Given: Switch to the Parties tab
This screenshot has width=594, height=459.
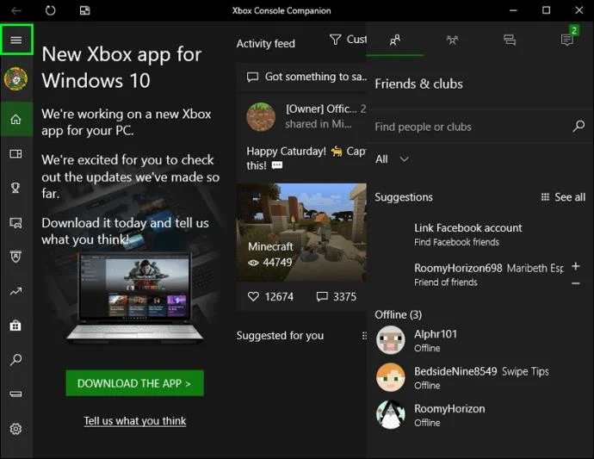Looking at the screenshot, I should [x=452, y=40].
